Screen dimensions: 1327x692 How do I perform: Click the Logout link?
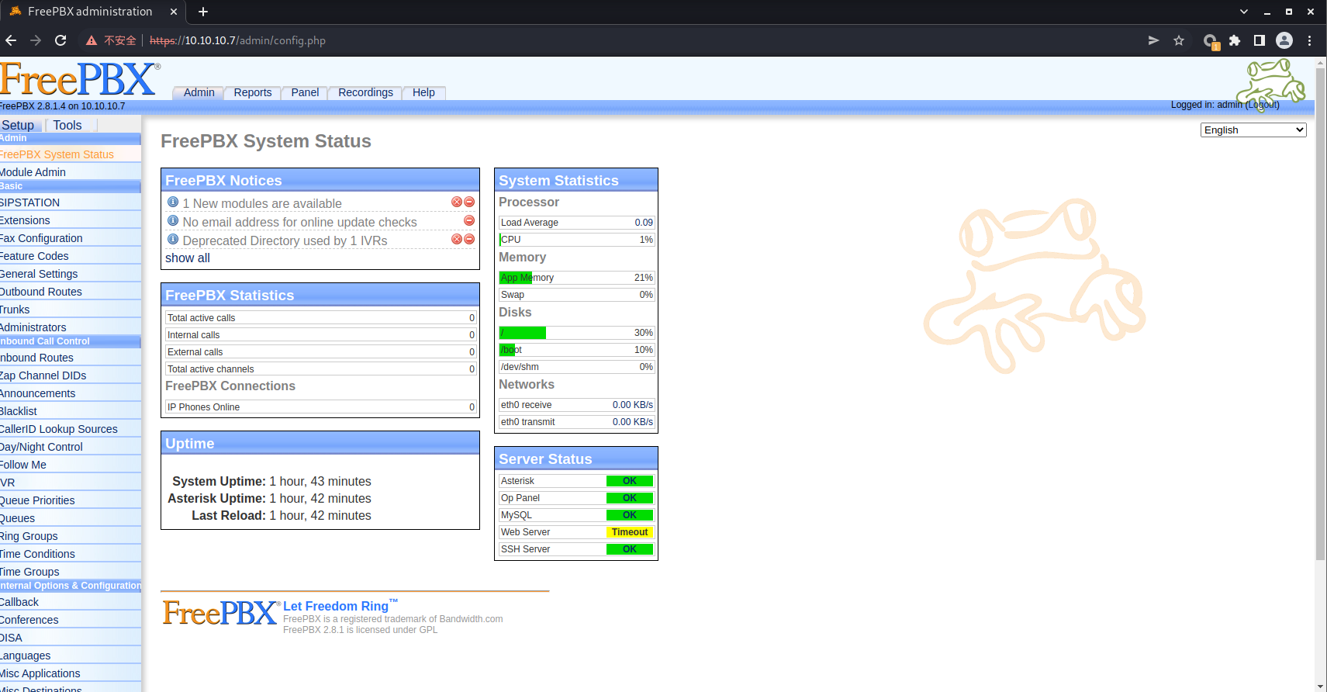coord(1263,105)
